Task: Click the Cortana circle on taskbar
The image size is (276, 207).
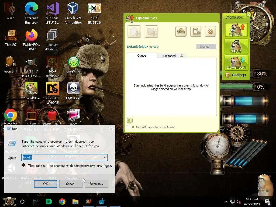Action: pyautogui.click(x=22, y=202)
